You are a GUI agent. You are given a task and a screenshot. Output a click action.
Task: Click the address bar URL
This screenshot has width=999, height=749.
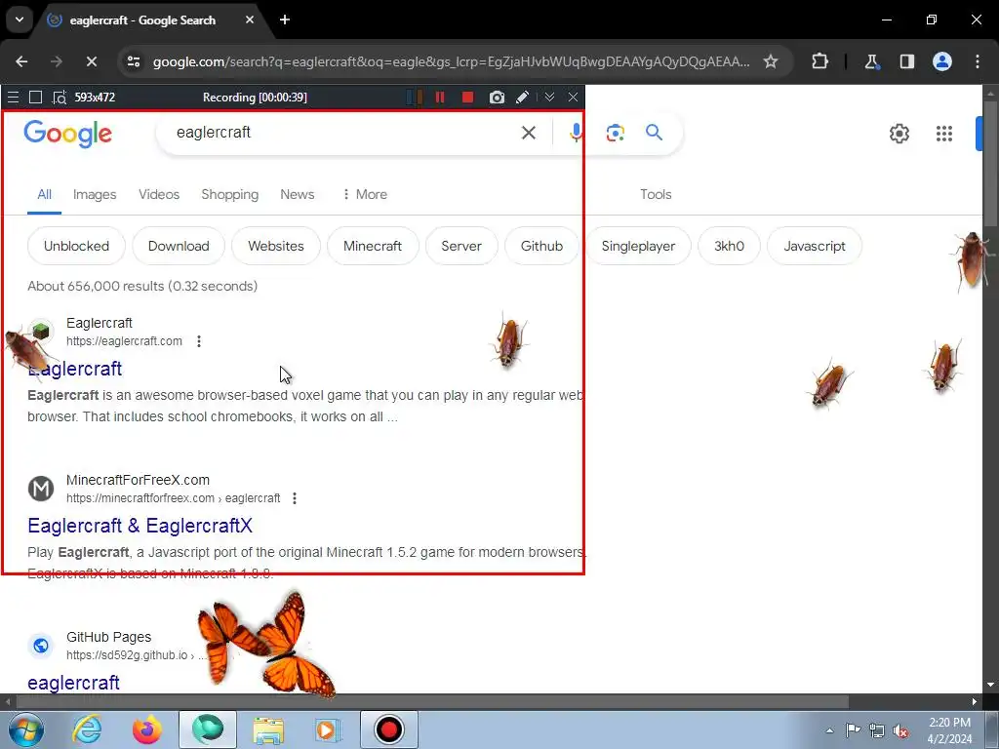[x=451, y=61]
